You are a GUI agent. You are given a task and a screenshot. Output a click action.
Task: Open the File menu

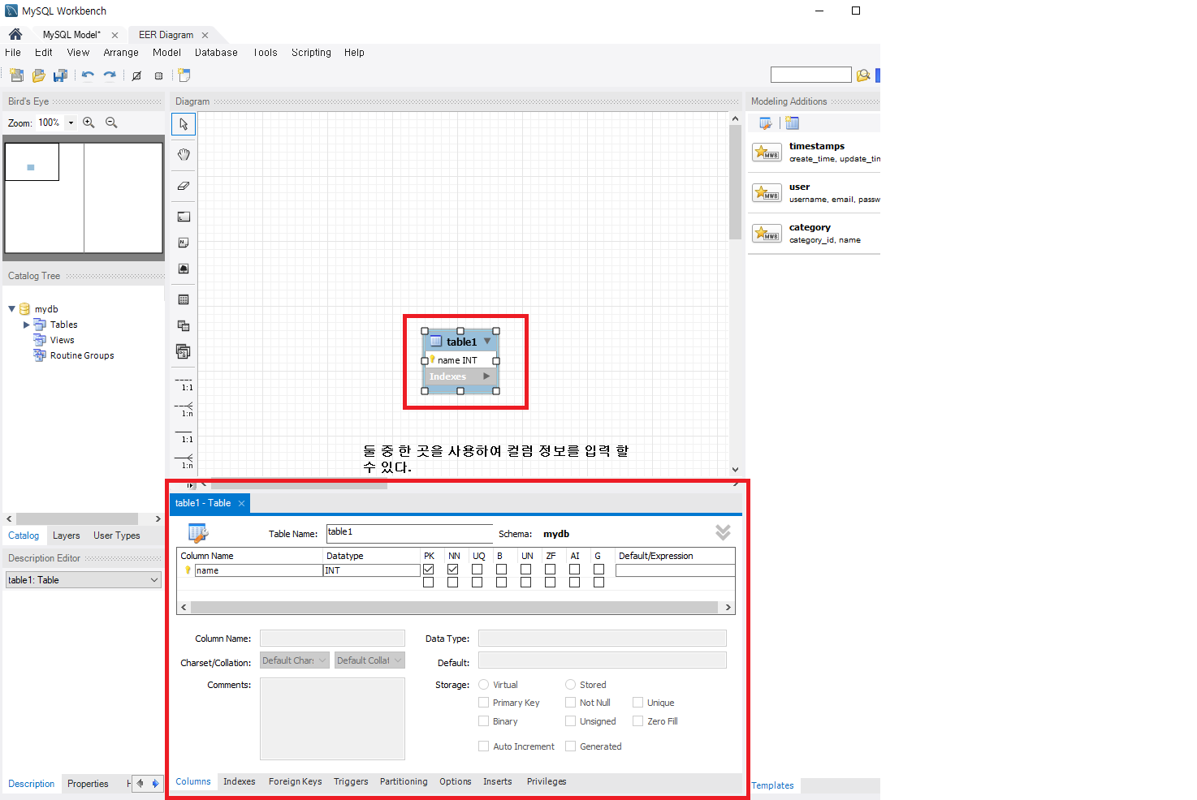13,53
